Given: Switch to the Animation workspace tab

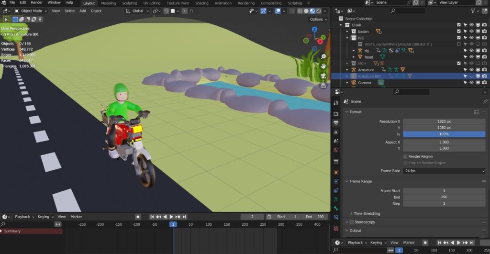Looking at the screenshot, I should [x=223, y=3].
